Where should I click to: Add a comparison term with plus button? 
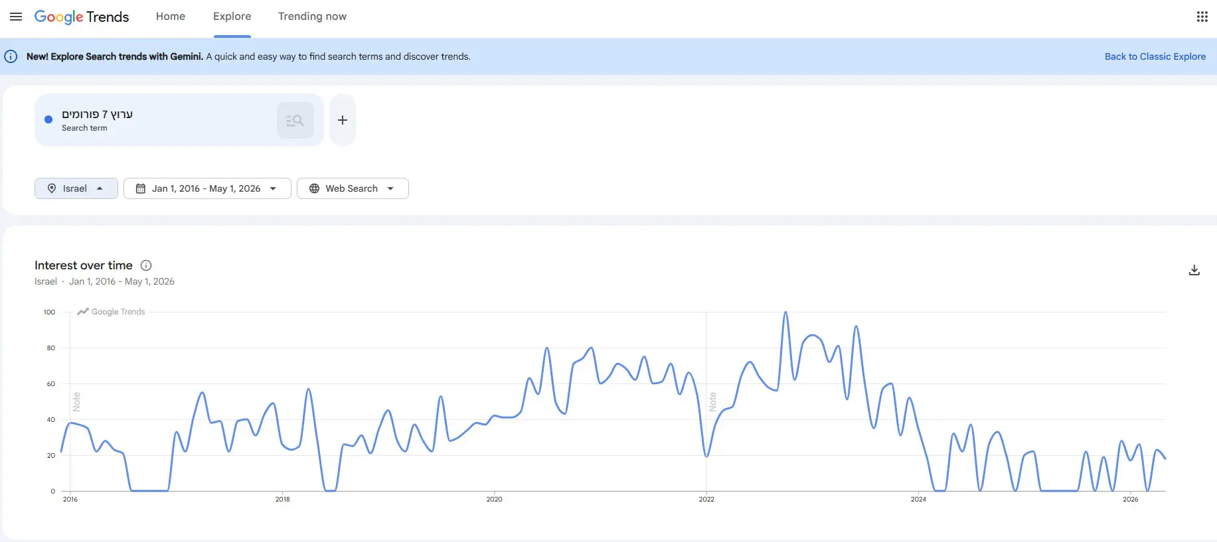(343, 120)
